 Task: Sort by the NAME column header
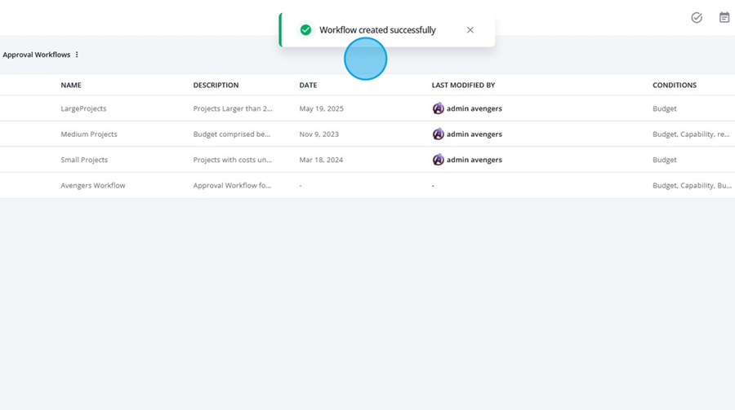click(x=71, y=86)
